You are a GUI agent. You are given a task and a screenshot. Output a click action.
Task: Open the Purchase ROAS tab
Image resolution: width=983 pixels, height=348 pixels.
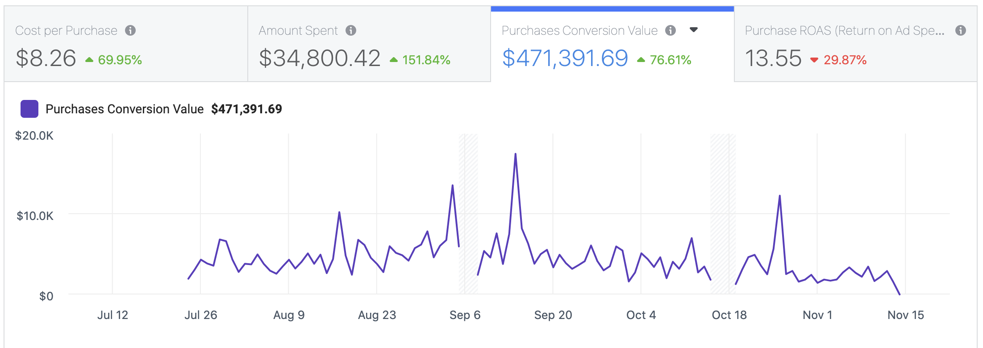click(855, 45)
